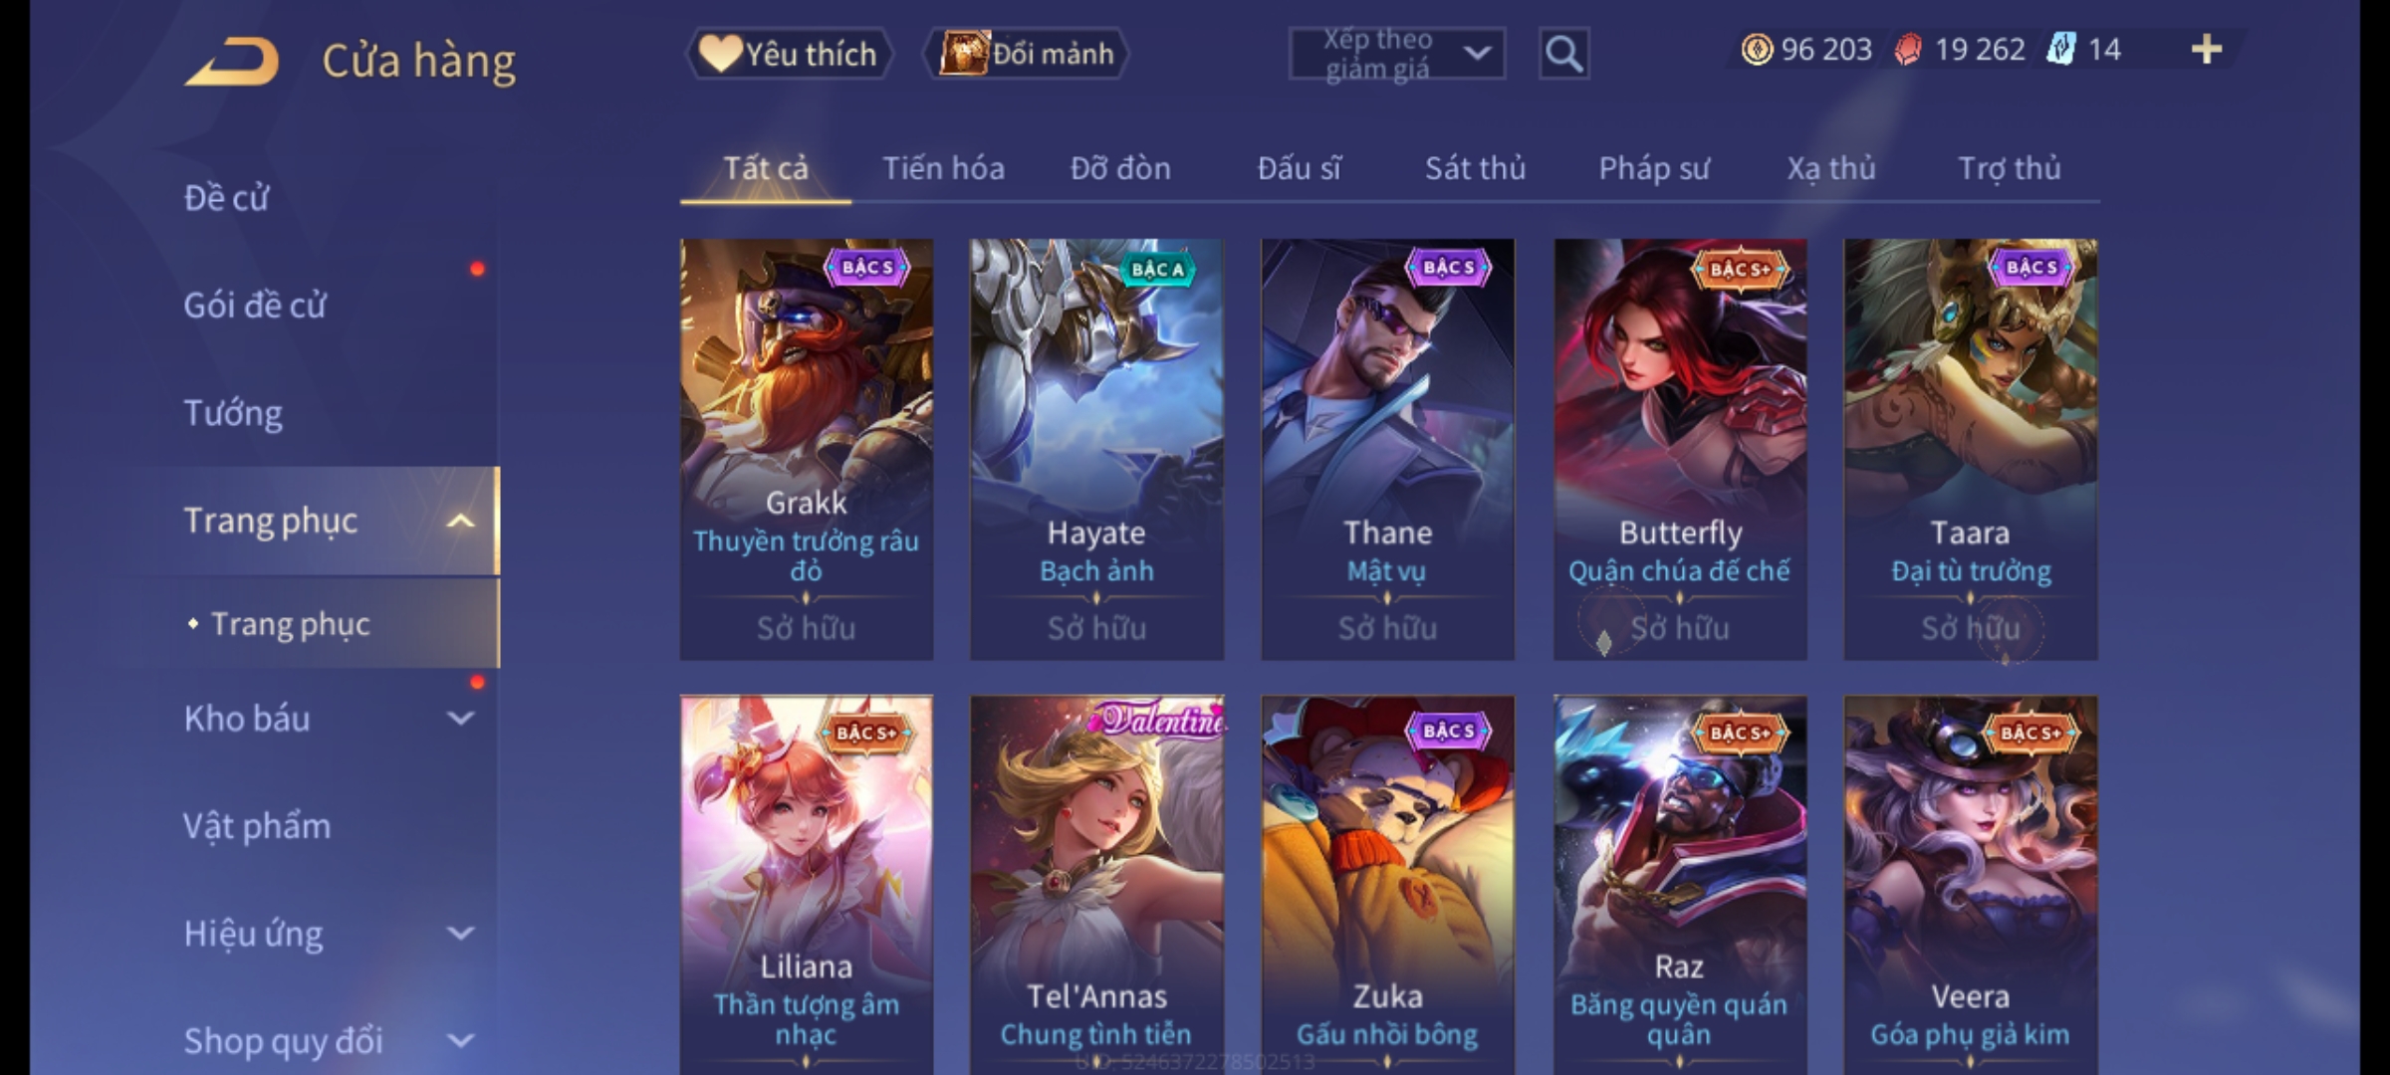The height and width of the screenshot is (1075, 2390).
Task: Expand the Shop quy đổi section
Action: (460, 1040)
